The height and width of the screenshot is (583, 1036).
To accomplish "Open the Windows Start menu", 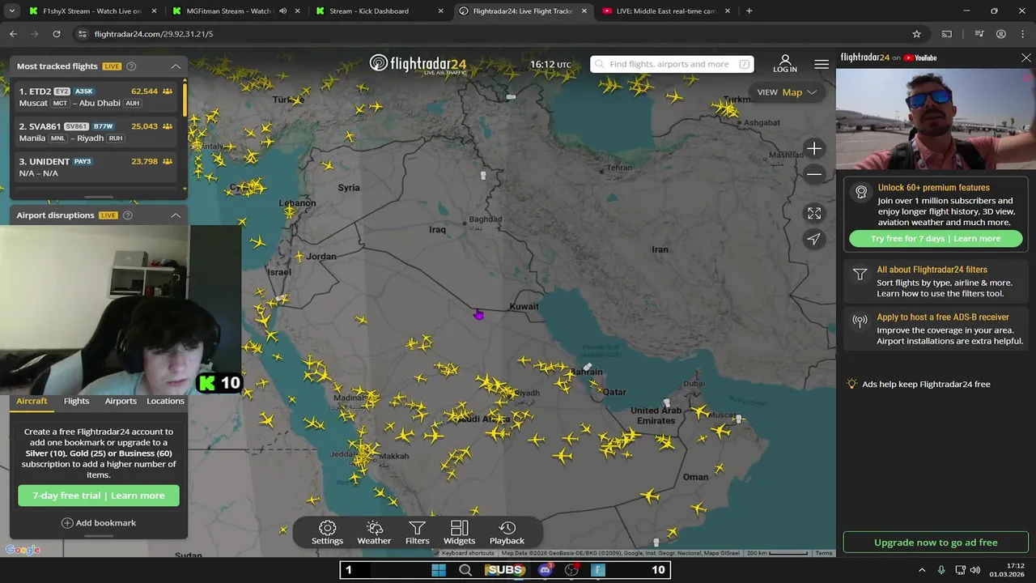I will pyautogui.click(x=439, y=570).
